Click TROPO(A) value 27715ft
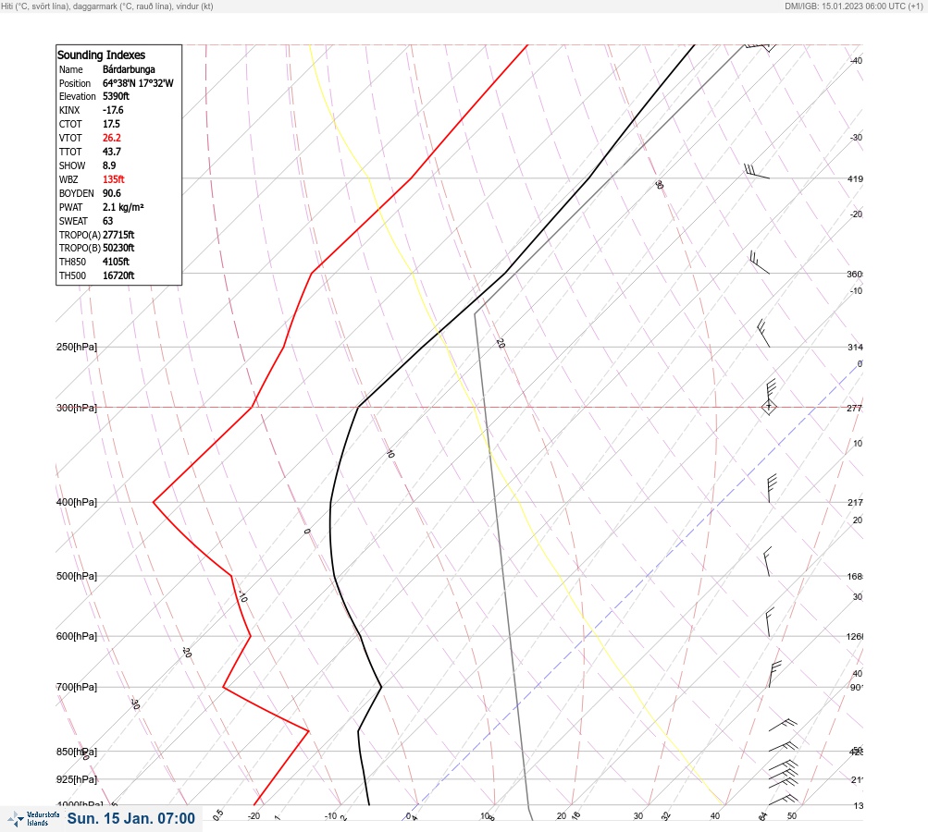Screen dimensions: 928x832 tap(118, 235)
